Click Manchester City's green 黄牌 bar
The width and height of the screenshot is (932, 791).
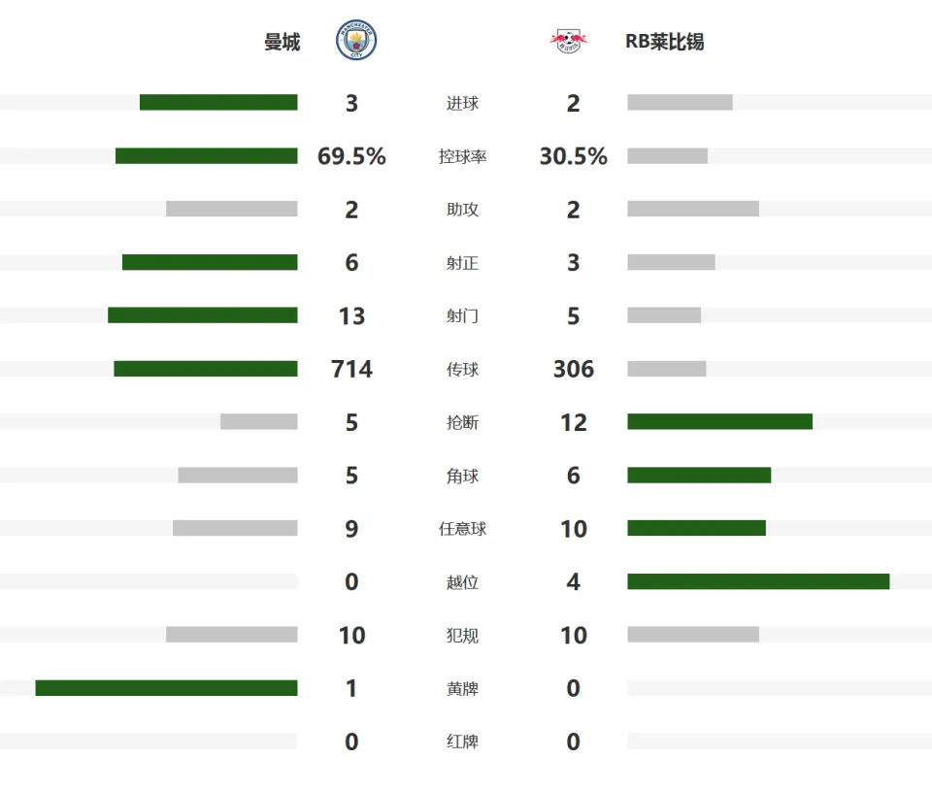[166, 688]
